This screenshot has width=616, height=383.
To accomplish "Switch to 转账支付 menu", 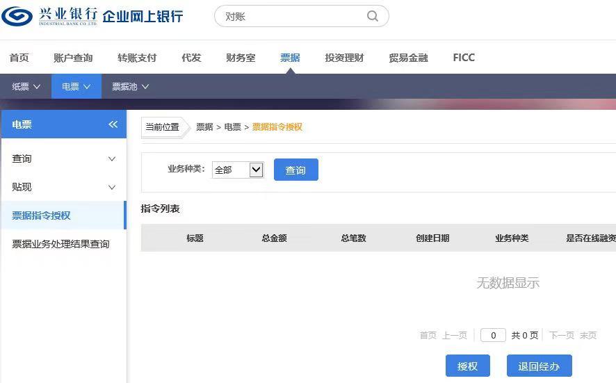I will 137,58.
